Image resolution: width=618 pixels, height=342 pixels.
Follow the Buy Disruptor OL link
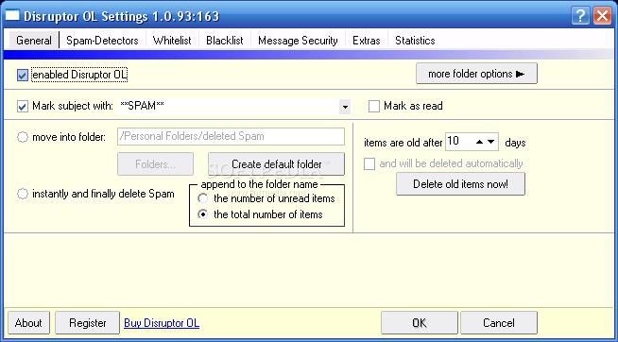tap(162, 323)
